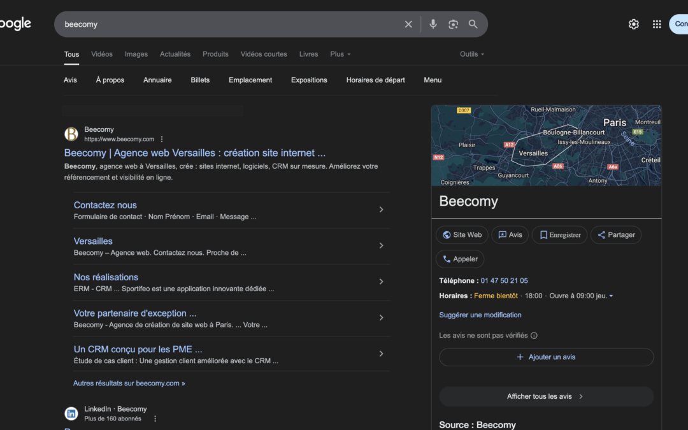688x430 pixels.
Task: Expand the Nos réalisations sitelink chevron
Action: 381,282
